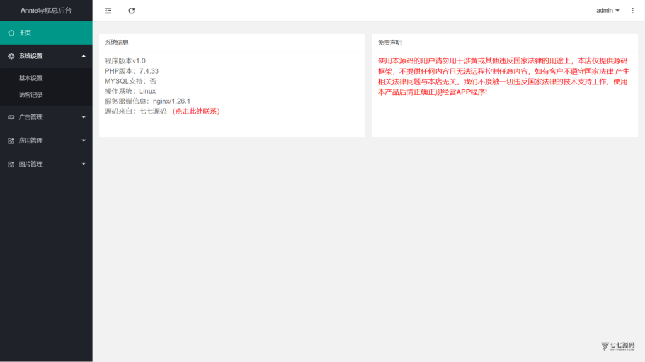Click the 应用管理 sidebar icon
The width and height of the screenshot is (645, 362).
click(x=11, y=141)
